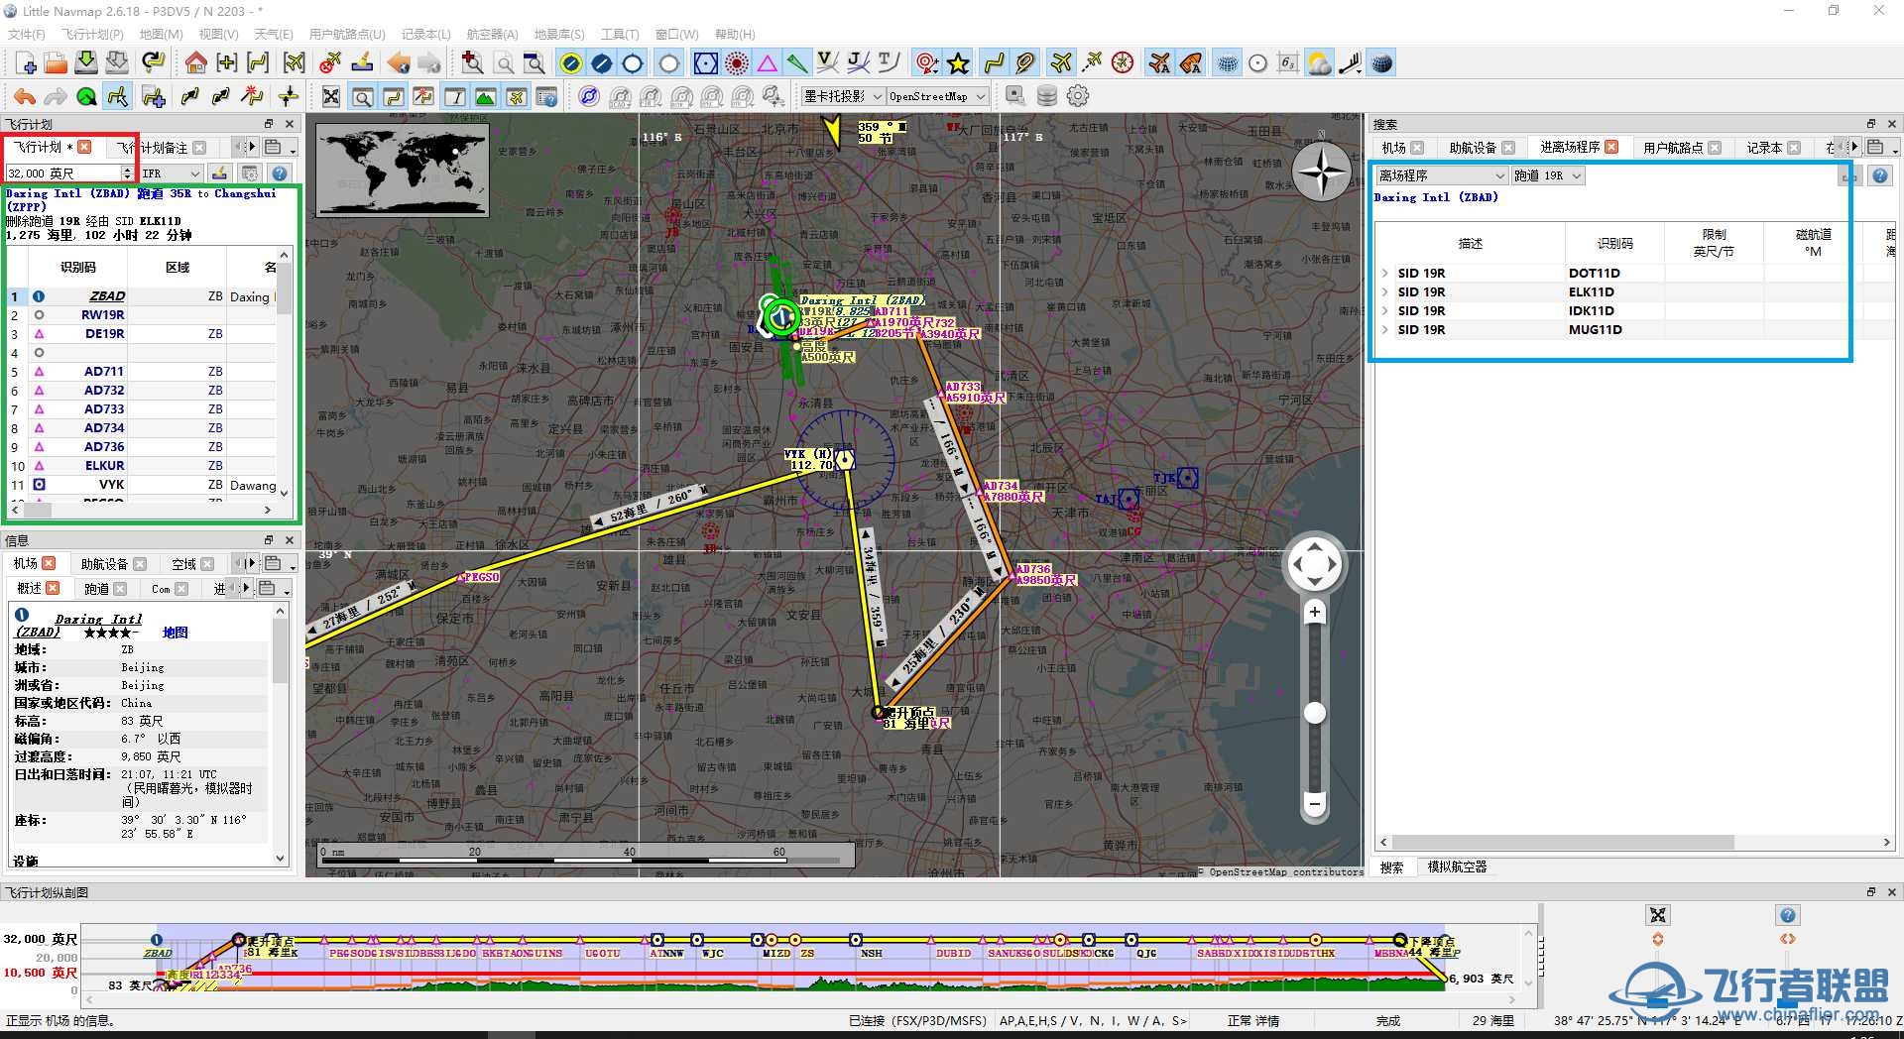Open help for the procedure search panel
Viewport: 1904px width, 1039px height.
coord(1879,175)
